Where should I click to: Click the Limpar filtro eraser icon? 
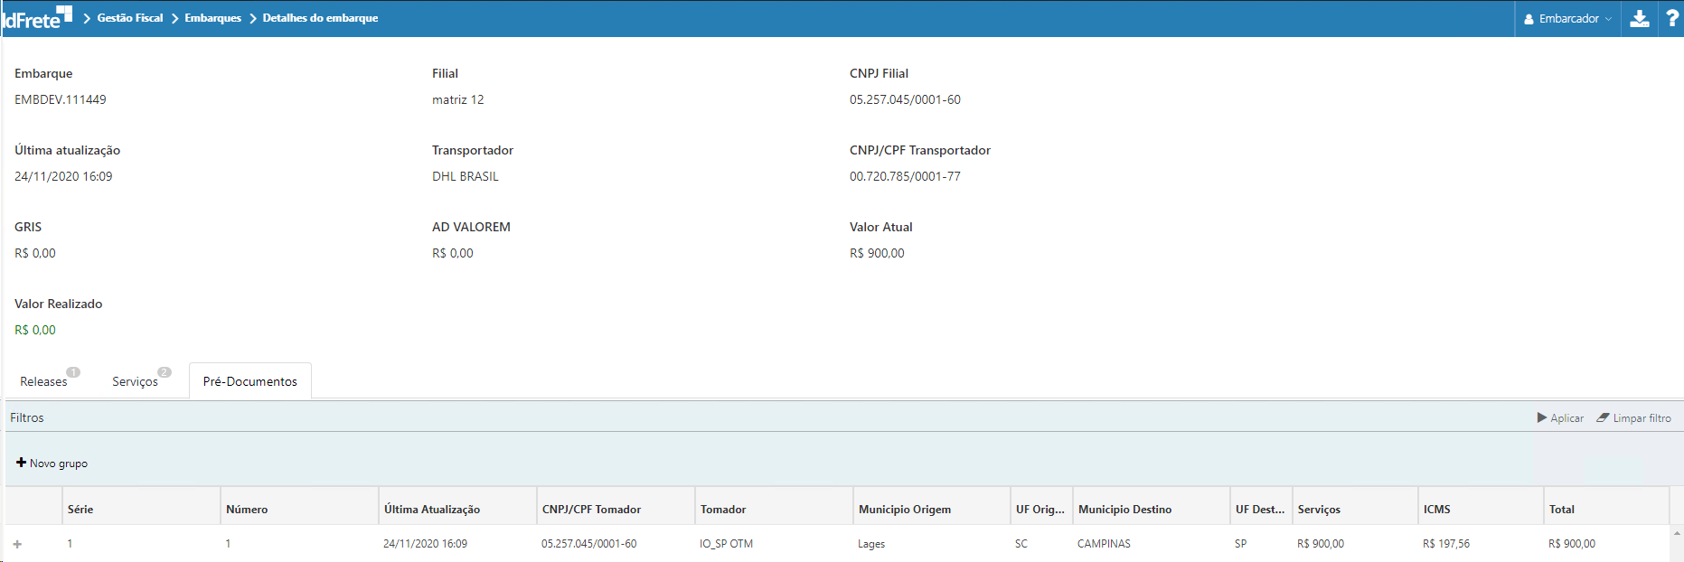click(1603, 417)
